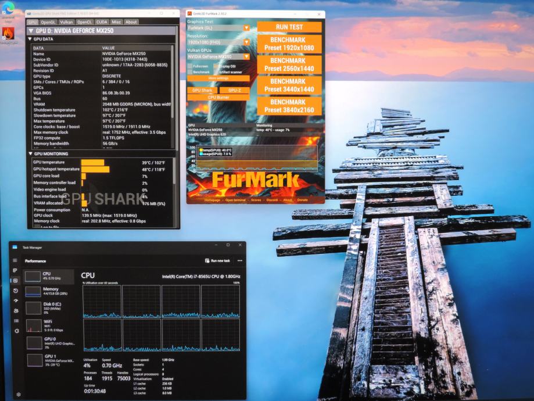Click GPU MONITORING panel vertical scrollbar
534x401 pixels.
(x=175, y=192)
